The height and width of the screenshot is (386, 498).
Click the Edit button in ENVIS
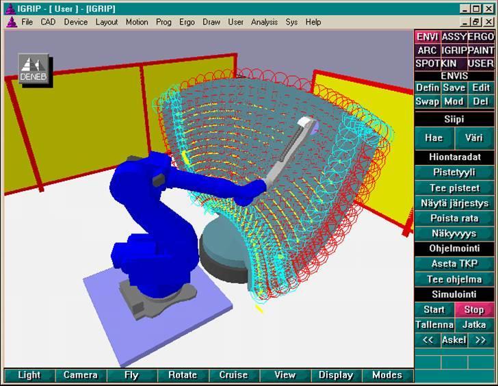[x=481, y=88]
